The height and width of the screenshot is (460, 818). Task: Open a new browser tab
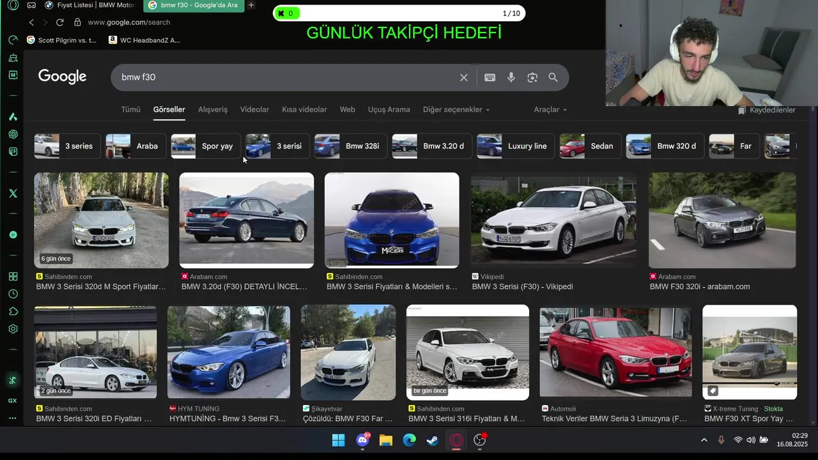point(251,5)
